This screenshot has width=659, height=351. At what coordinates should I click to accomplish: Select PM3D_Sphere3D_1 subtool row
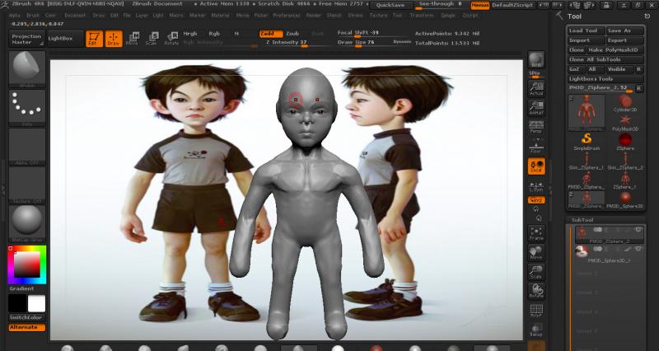click(609, 255)
